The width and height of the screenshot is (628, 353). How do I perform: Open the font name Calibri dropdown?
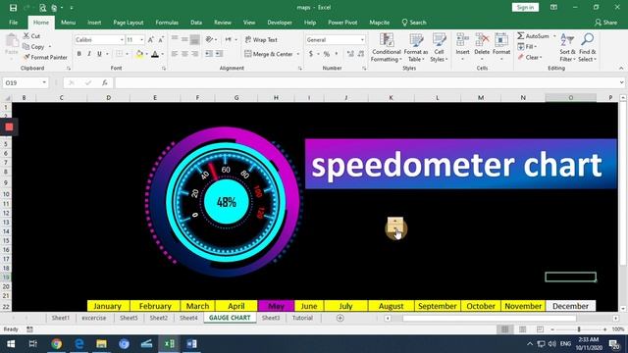click(122, 40)
